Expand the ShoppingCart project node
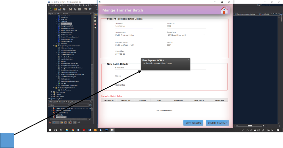Image resolution: width=283 pixels, height=148 pixels. point(49,99)
